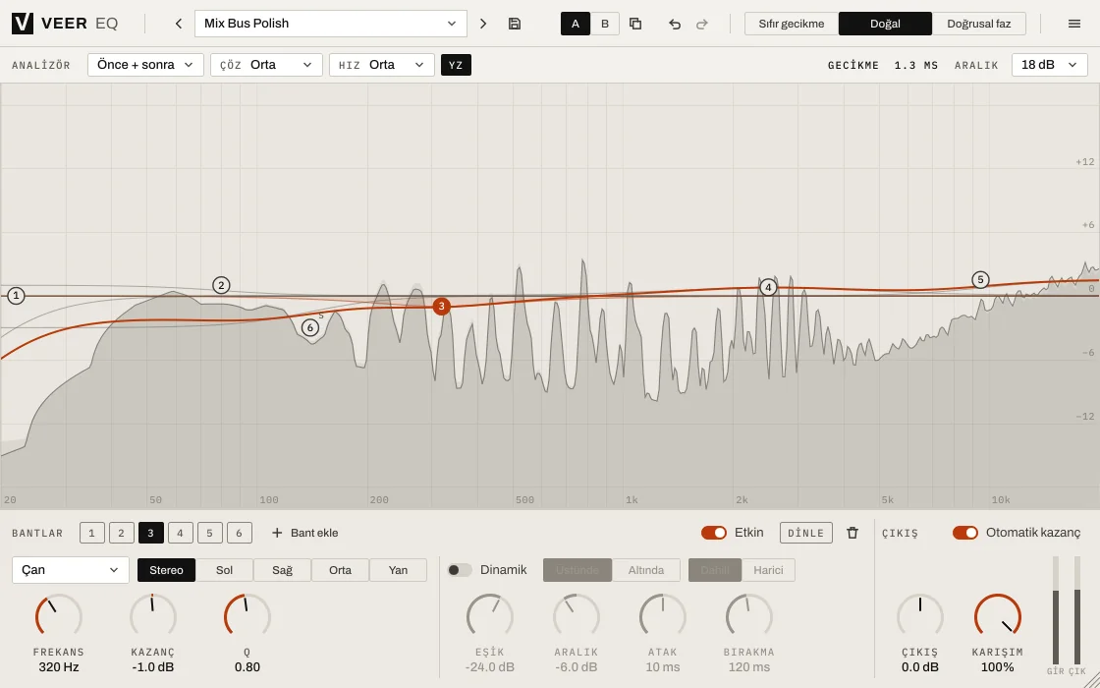Select band node 2 on the EQ curve
Image resolution: width=1100 pixels, height=688 pixels.
pyautogui.click(x=221, y=285)
